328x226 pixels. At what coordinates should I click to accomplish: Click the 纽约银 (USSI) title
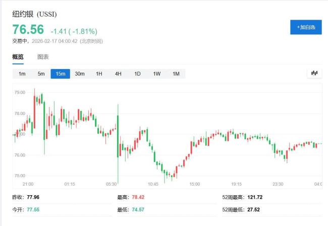[34, 14]
